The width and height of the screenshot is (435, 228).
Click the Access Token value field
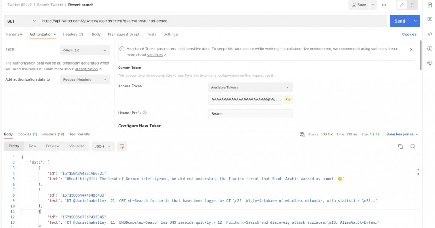point(245,99)
